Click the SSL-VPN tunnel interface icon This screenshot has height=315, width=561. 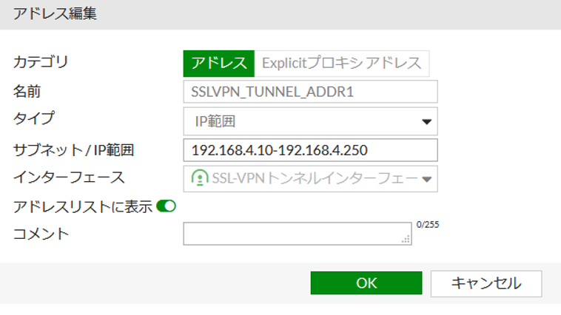pyautogui.click(x=200, y=177)
